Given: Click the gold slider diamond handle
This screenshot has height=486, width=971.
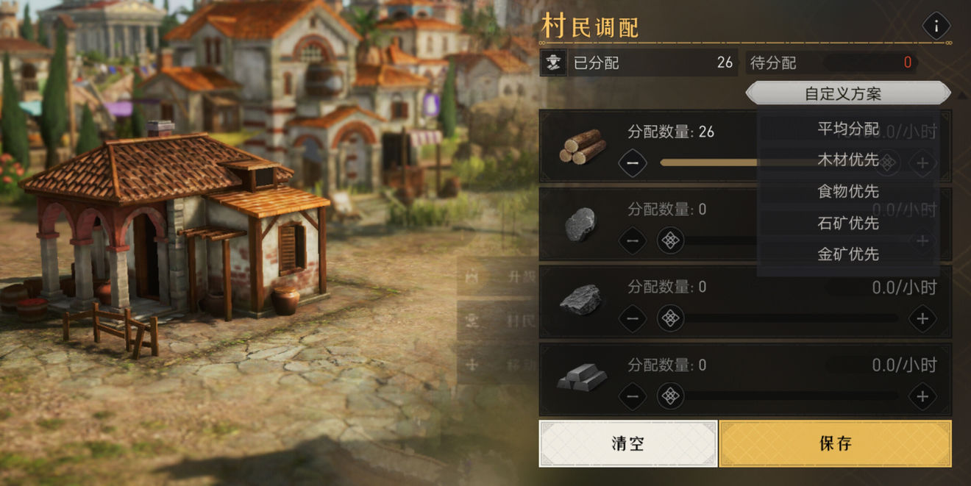Looking at the screenshot, I should [669, 397].
